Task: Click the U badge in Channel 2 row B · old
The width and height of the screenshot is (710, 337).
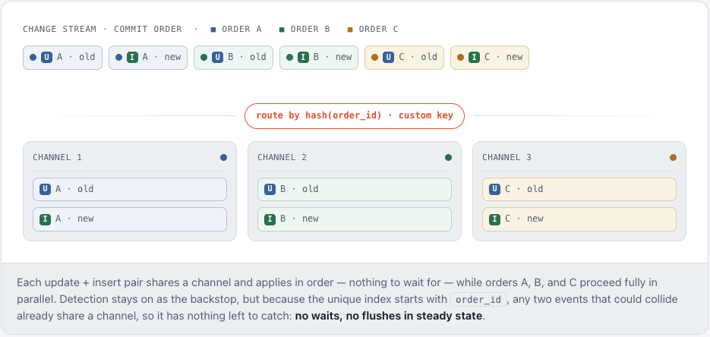Action: 270,189
